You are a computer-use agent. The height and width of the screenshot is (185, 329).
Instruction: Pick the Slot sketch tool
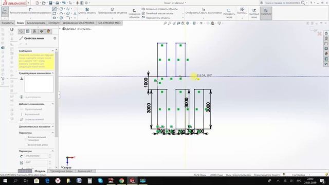tap(54, 18)
